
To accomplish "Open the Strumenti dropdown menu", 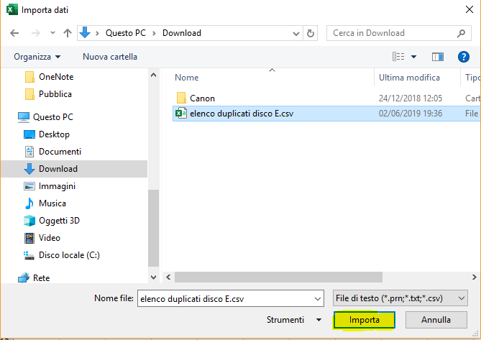I will (x=295, y=319).
